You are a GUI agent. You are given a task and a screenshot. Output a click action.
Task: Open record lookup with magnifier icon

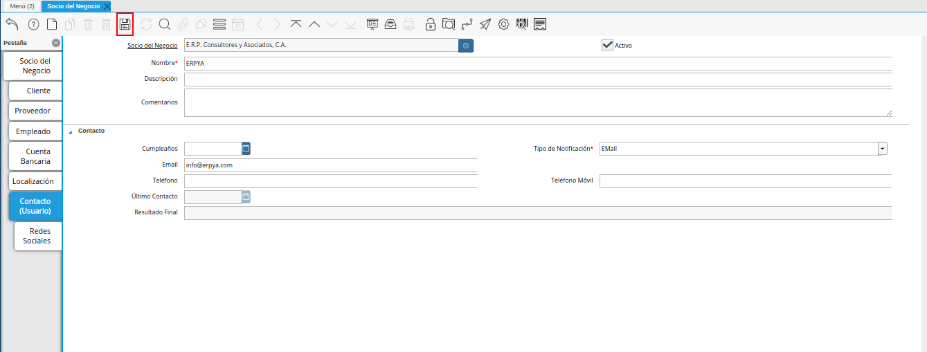pos(165,24)
